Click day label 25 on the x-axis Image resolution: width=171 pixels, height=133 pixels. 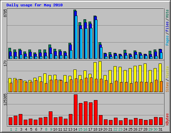click(130, 129)
